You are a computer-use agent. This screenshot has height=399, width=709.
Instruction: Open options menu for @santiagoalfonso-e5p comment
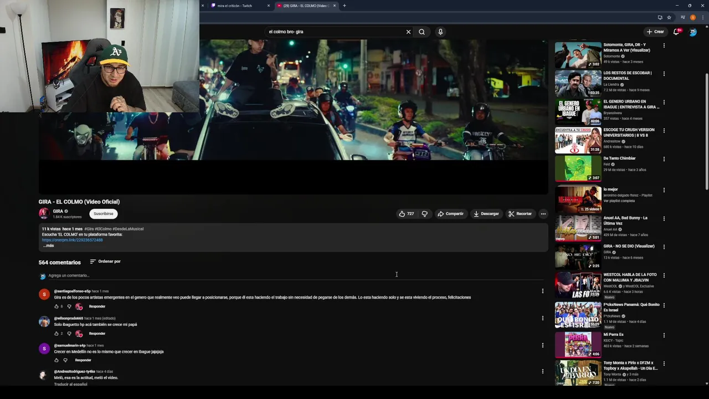coord(543,291)
